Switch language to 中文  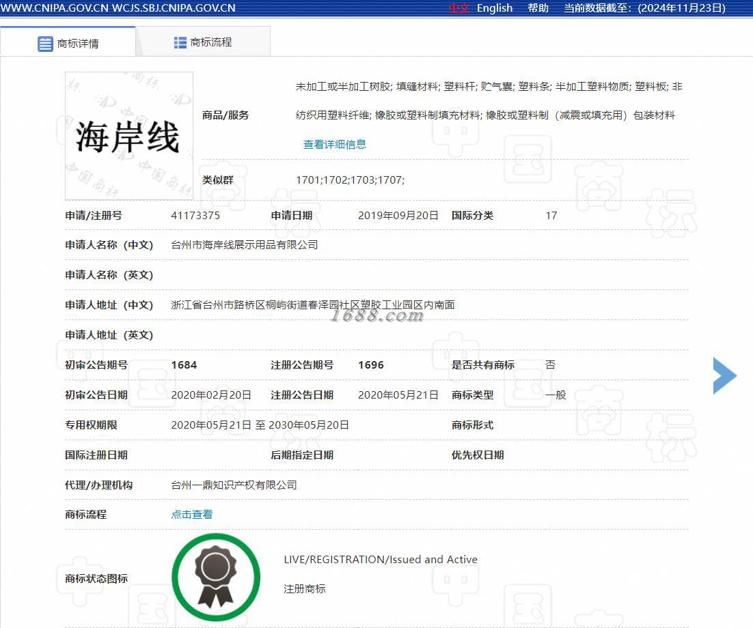click(458, 8)
